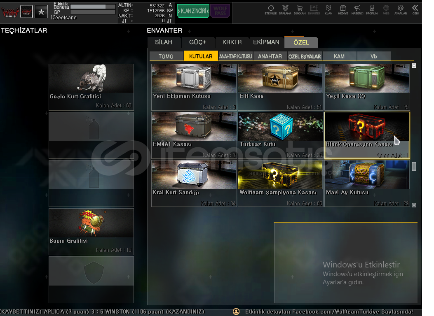The image size is (434, 316).
Task: Click the Güçlü Kurt Grafitisi equipment slot
Action: pyautogui.click(x=91, y=87)
